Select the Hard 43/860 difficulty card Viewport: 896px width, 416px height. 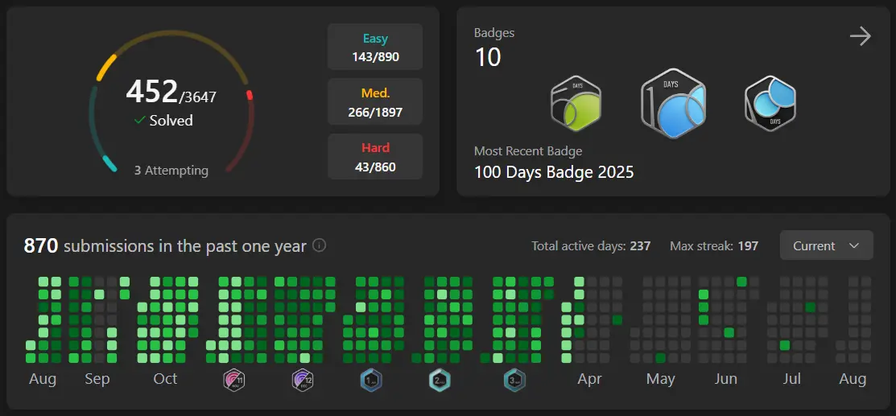[x=375, y=157]
